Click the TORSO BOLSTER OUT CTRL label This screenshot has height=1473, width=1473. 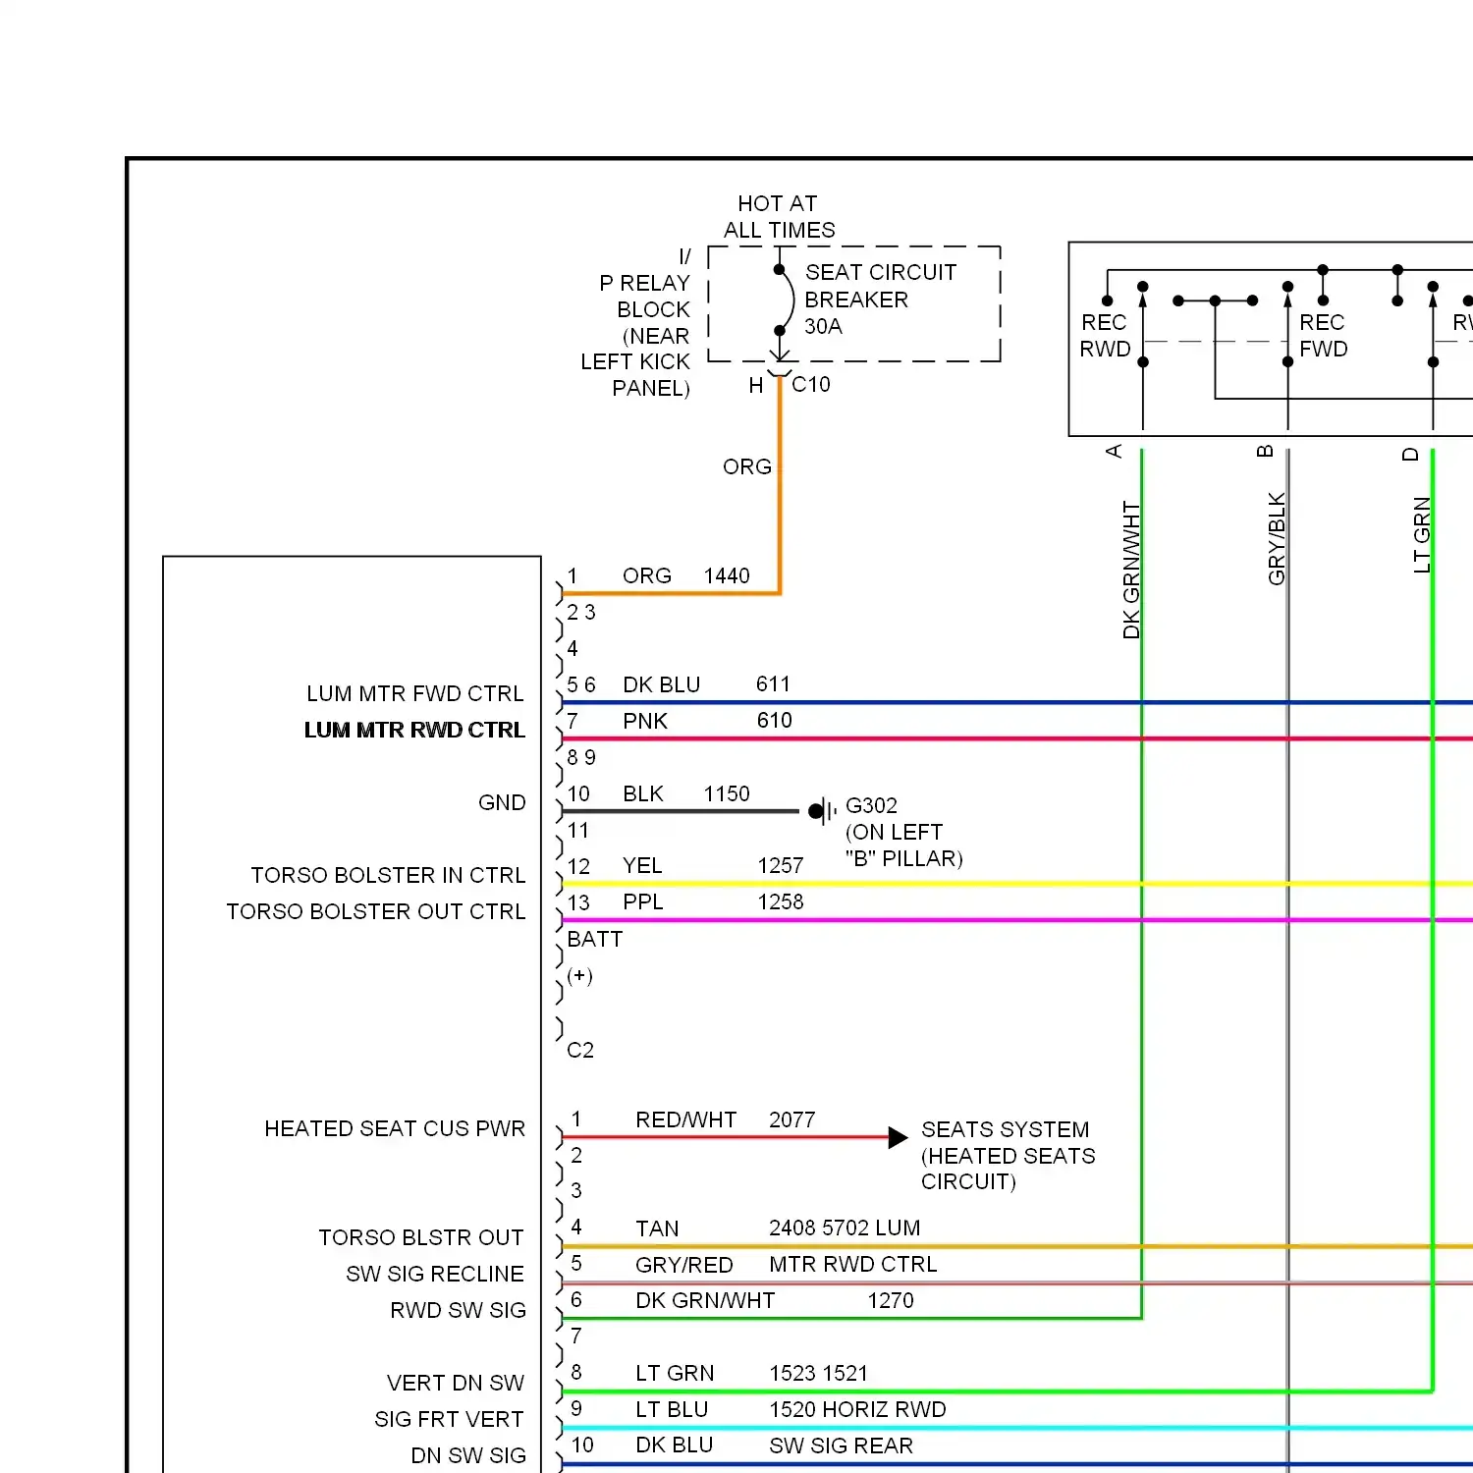coord(376,912)
